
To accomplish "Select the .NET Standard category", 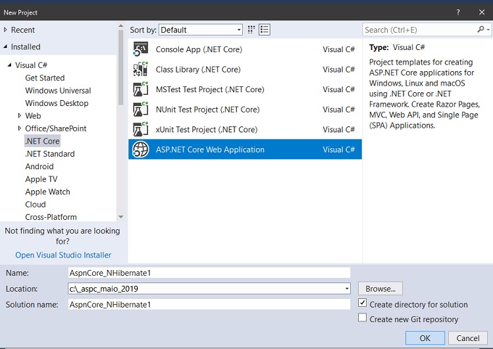I will pyautogui.click(x=50, y=153).
